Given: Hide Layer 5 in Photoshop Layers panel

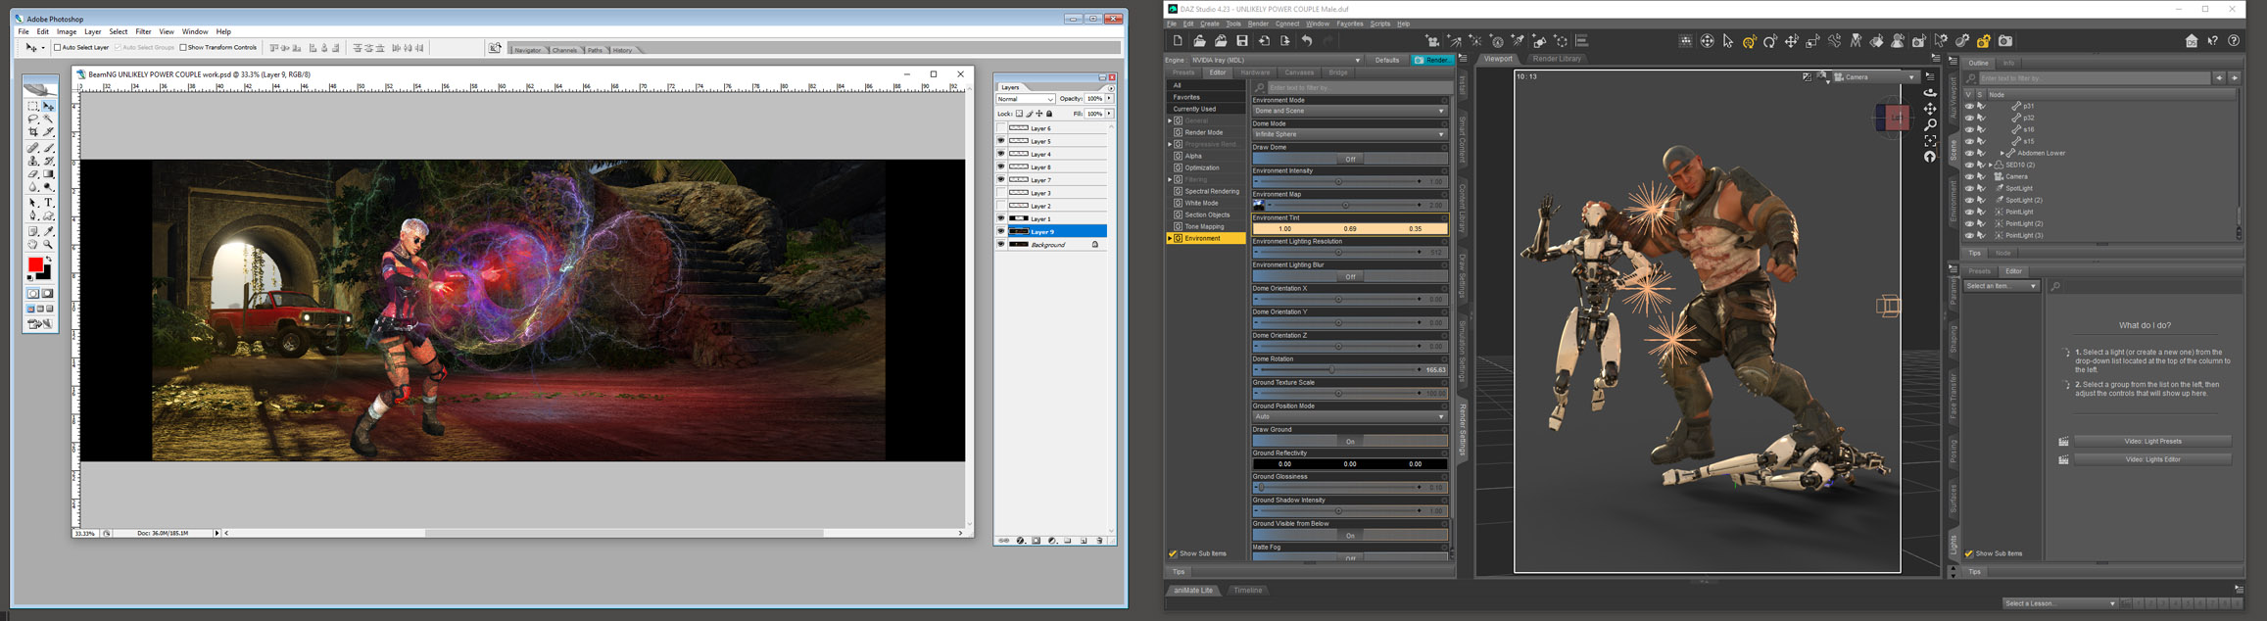Looking at the screenshot, I should pos(1001,141).
